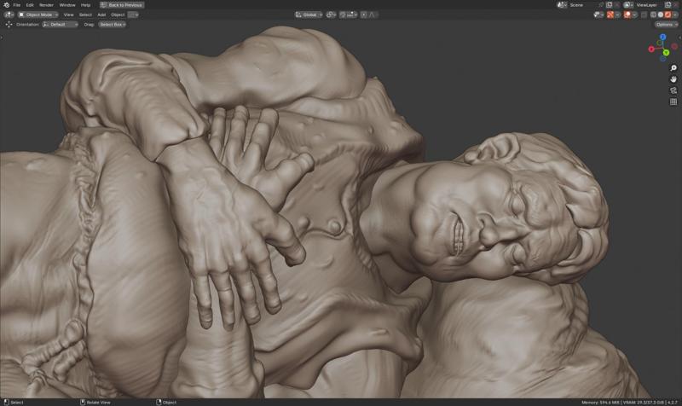This screenshot has height=406, width=682.
Task: Toggle the camera view icon
Action: [673, 90]
